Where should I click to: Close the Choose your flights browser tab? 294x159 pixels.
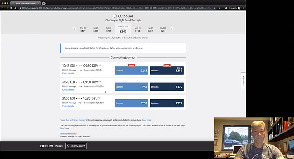coord(39,3)
